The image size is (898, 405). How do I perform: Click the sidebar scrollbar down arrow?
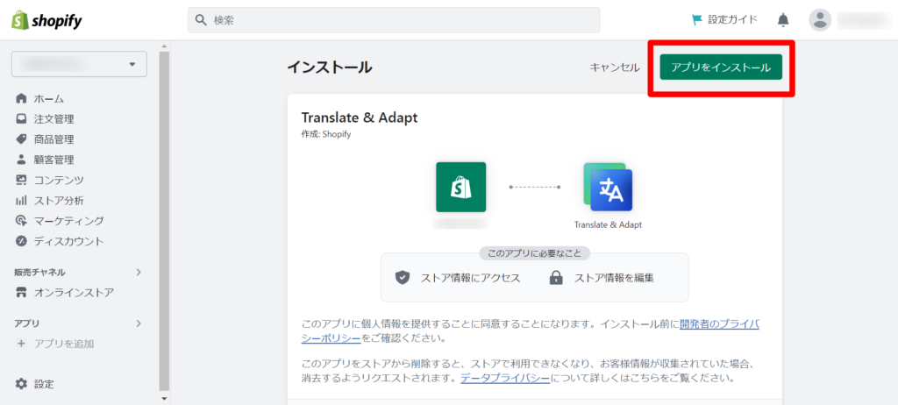(x=164, y=398)
